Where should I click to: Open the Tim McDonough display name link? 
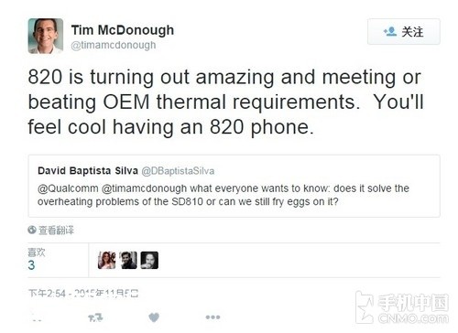click(123, 30)
